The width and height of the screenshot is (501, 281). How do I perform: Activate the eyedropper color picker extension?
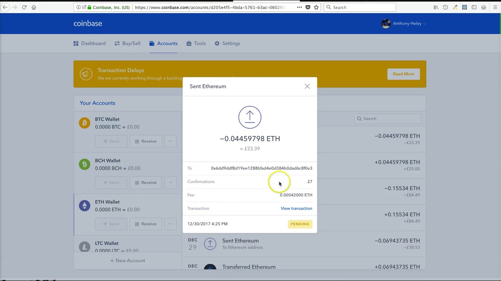455,7
